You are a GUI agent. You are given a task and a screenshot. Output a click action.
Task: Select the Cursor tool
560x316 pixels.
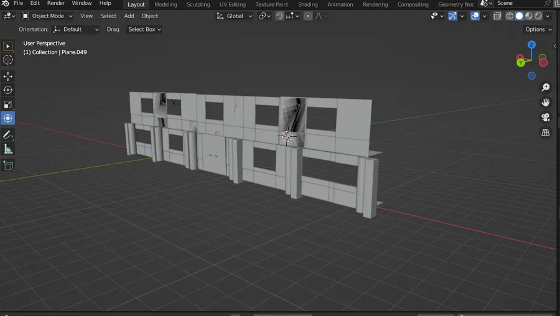8,60
